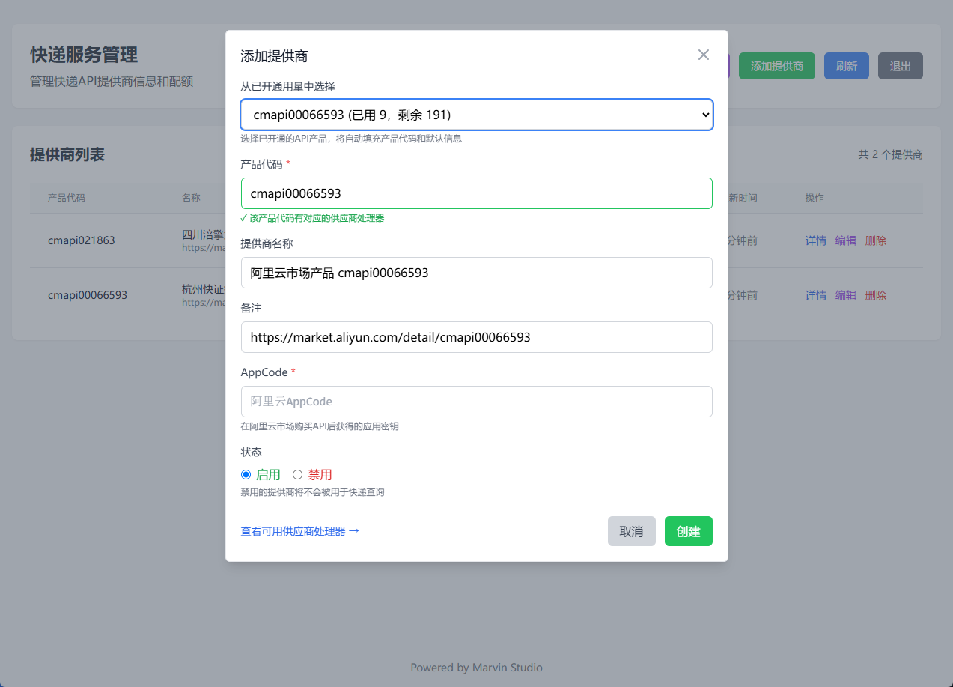Click 编辑 for cmapi00066593 row
953x687 pixels.
point(845,295)
